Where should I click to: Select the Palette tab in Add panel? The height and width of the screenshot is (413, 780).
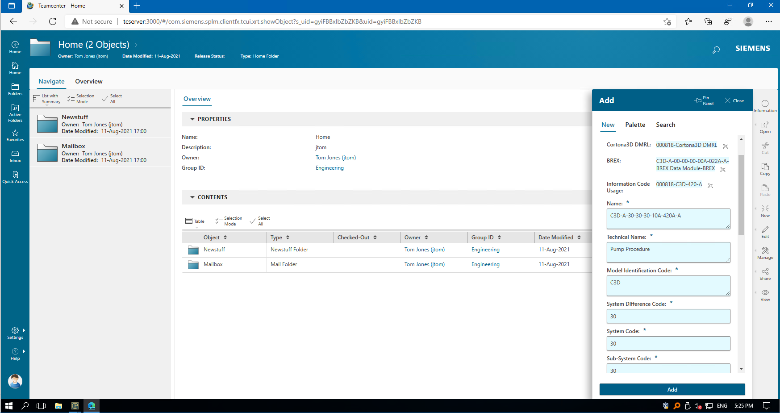tap(635, 125)
